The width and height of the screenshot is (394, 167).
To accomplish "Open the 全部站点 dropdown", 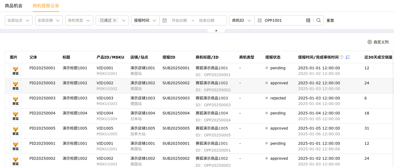I will tap(19, 20).
